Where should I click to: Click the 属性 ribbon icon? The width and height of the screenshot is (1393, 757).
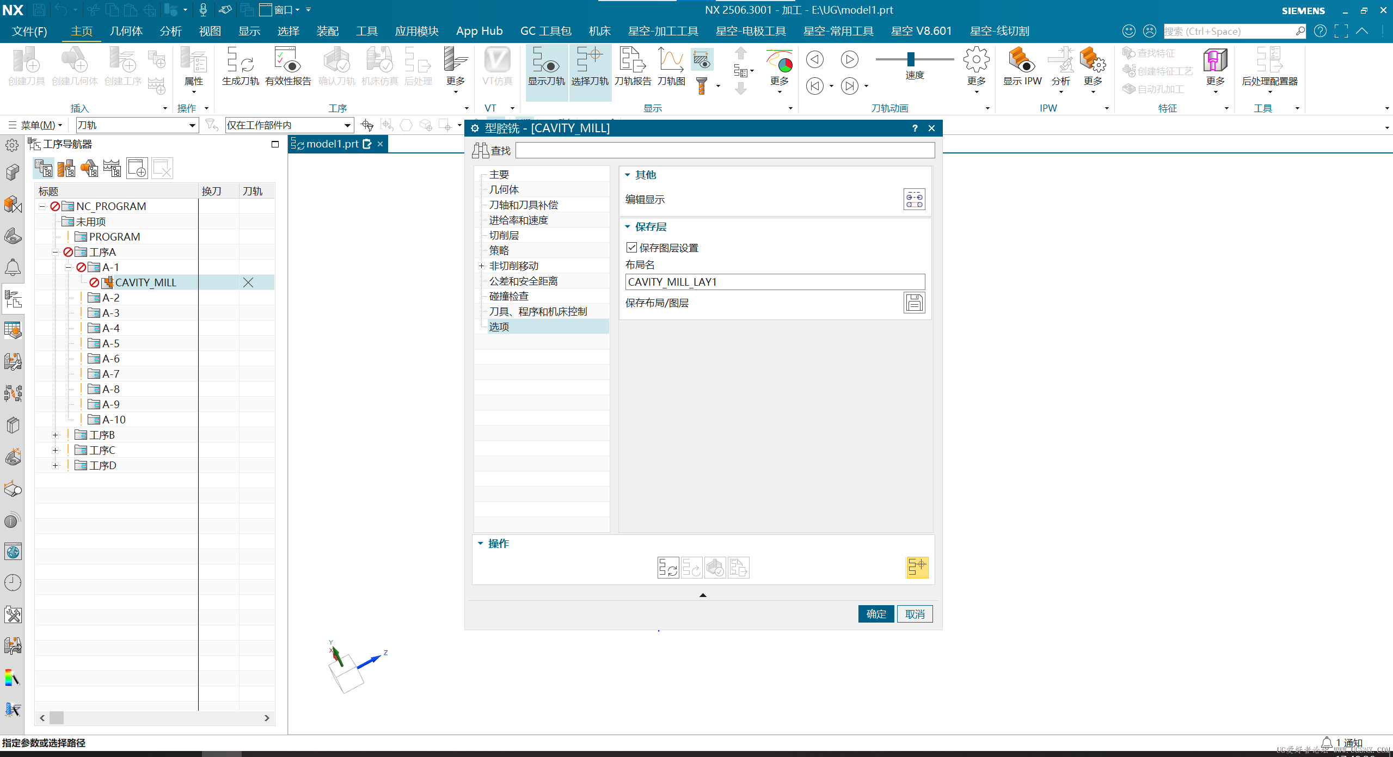[x=193, y=67]
